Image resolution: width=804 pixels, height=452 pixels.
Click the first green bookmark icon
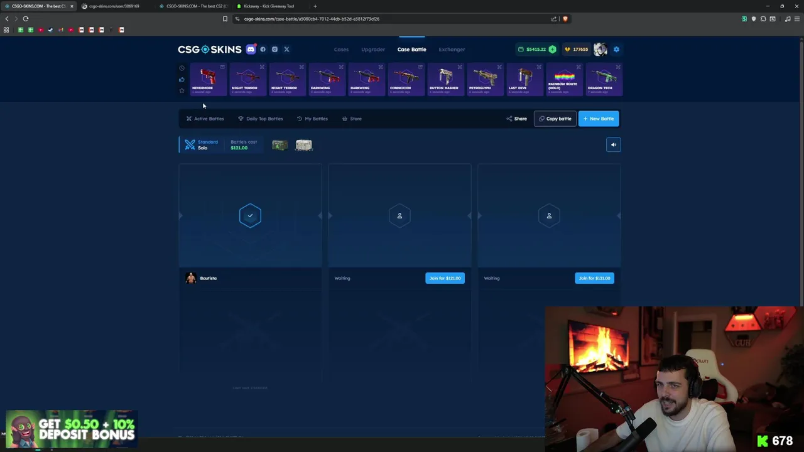tap(20, 30)
